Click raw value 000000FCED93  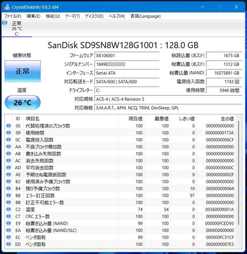point(219,223)
